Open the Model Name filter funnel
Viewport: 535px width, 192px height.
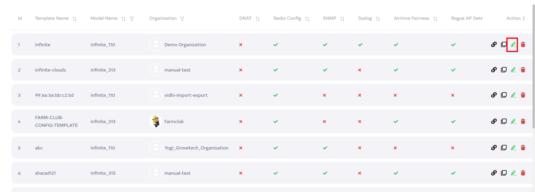click(x=132, y=19)
